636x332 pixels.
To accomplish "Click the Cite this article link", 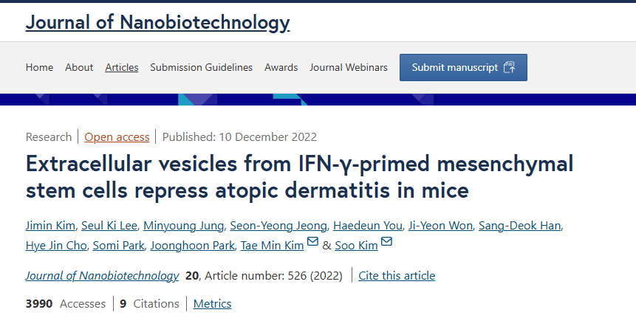I will [x=397, y=276].
